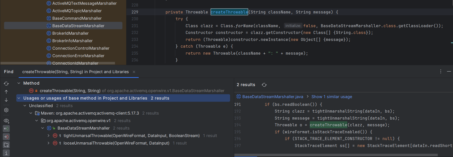The width and height of the screenshot is (453, 157).
Task: Refresh preview next to '2 results'
Action: pos(264,85)
